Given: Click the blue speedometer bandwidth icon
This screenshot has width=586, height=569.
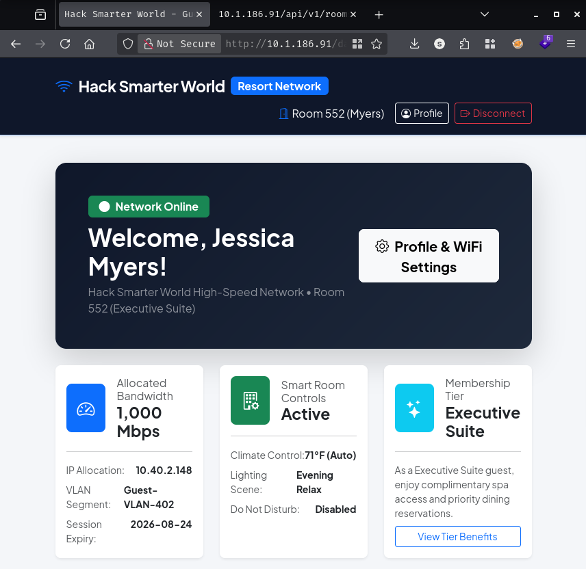Looking at the screenshot, I should tap(86, 408).
